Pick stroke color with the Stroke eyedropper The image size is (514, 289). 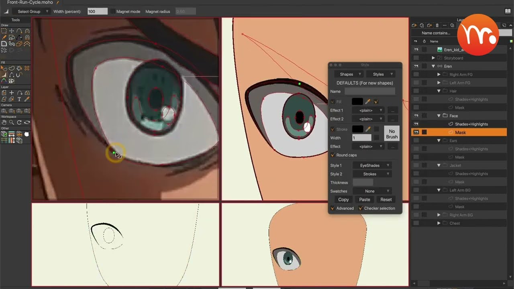tap(367, 129)
